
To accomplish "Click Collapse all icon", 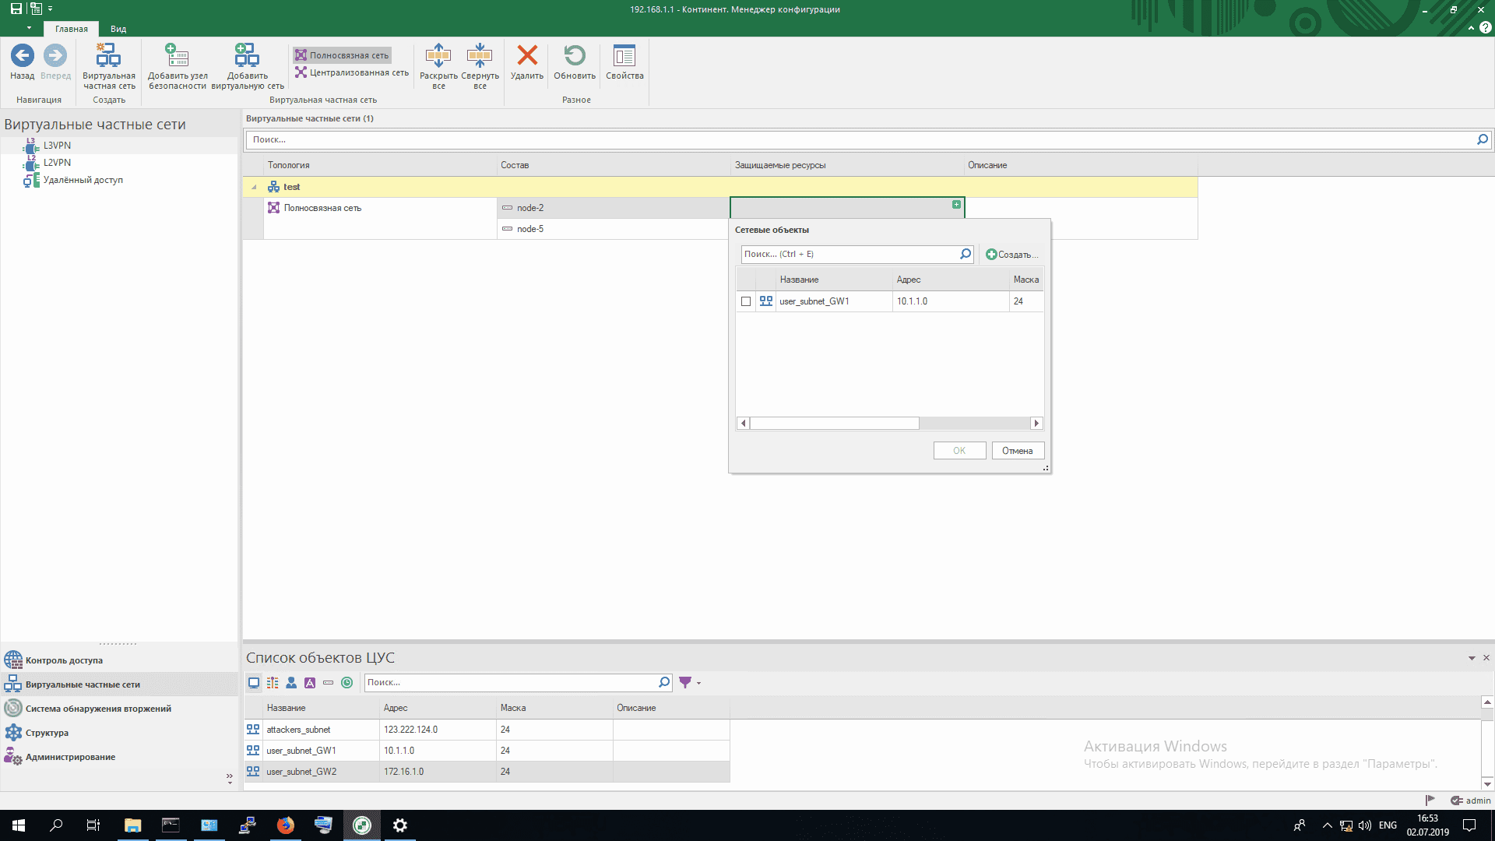I will click(x=480, y=56).
